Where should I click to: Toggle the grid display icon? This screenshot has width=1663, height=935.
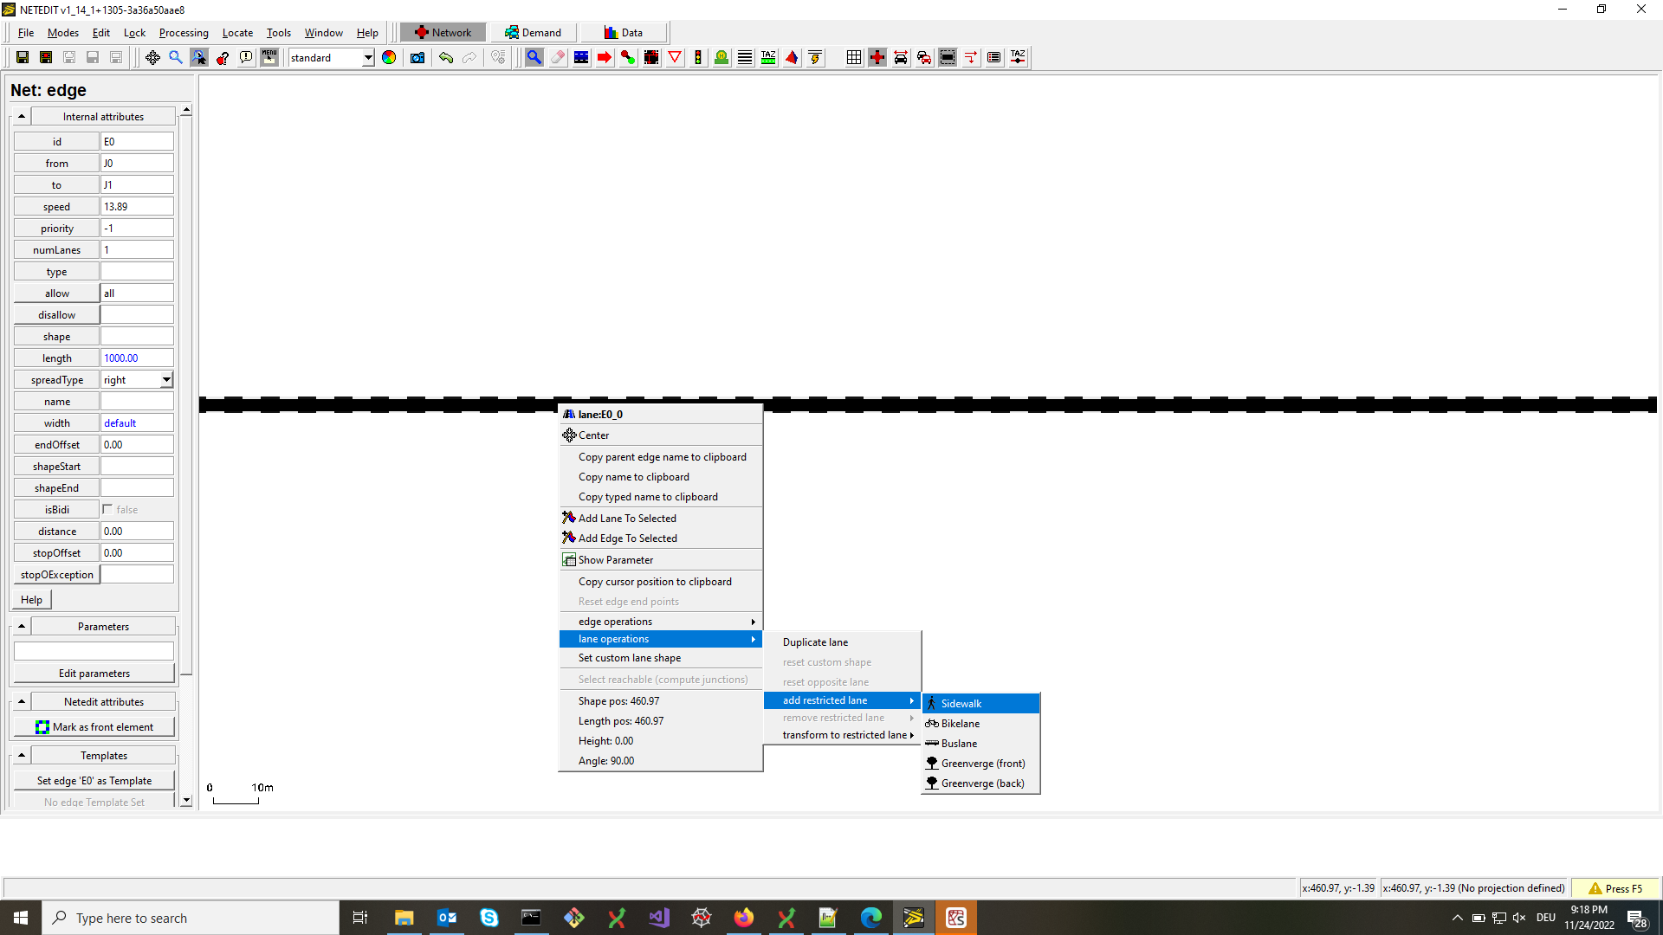854,57
